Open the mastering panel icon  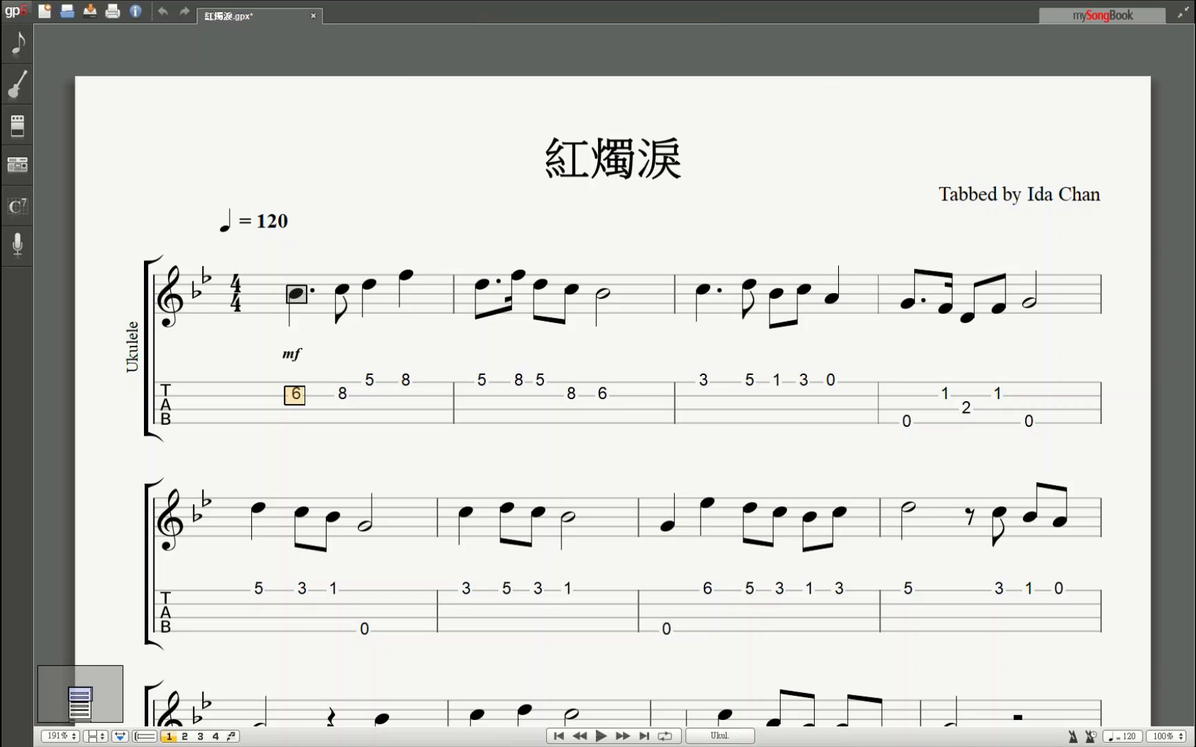(17, 165)
